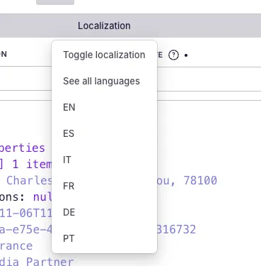
Task: Click the '78100' postal code value
Action: pos(200,180)
